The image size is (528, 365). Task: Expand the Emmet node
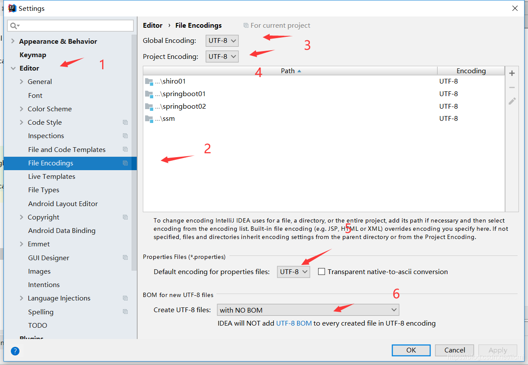click(22, 244)
